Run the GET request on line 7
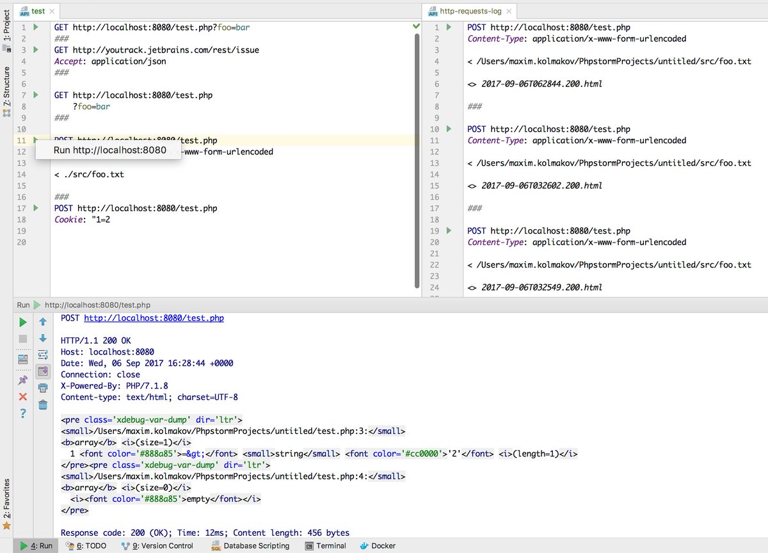768x553 pixels. tap(36, 95)
